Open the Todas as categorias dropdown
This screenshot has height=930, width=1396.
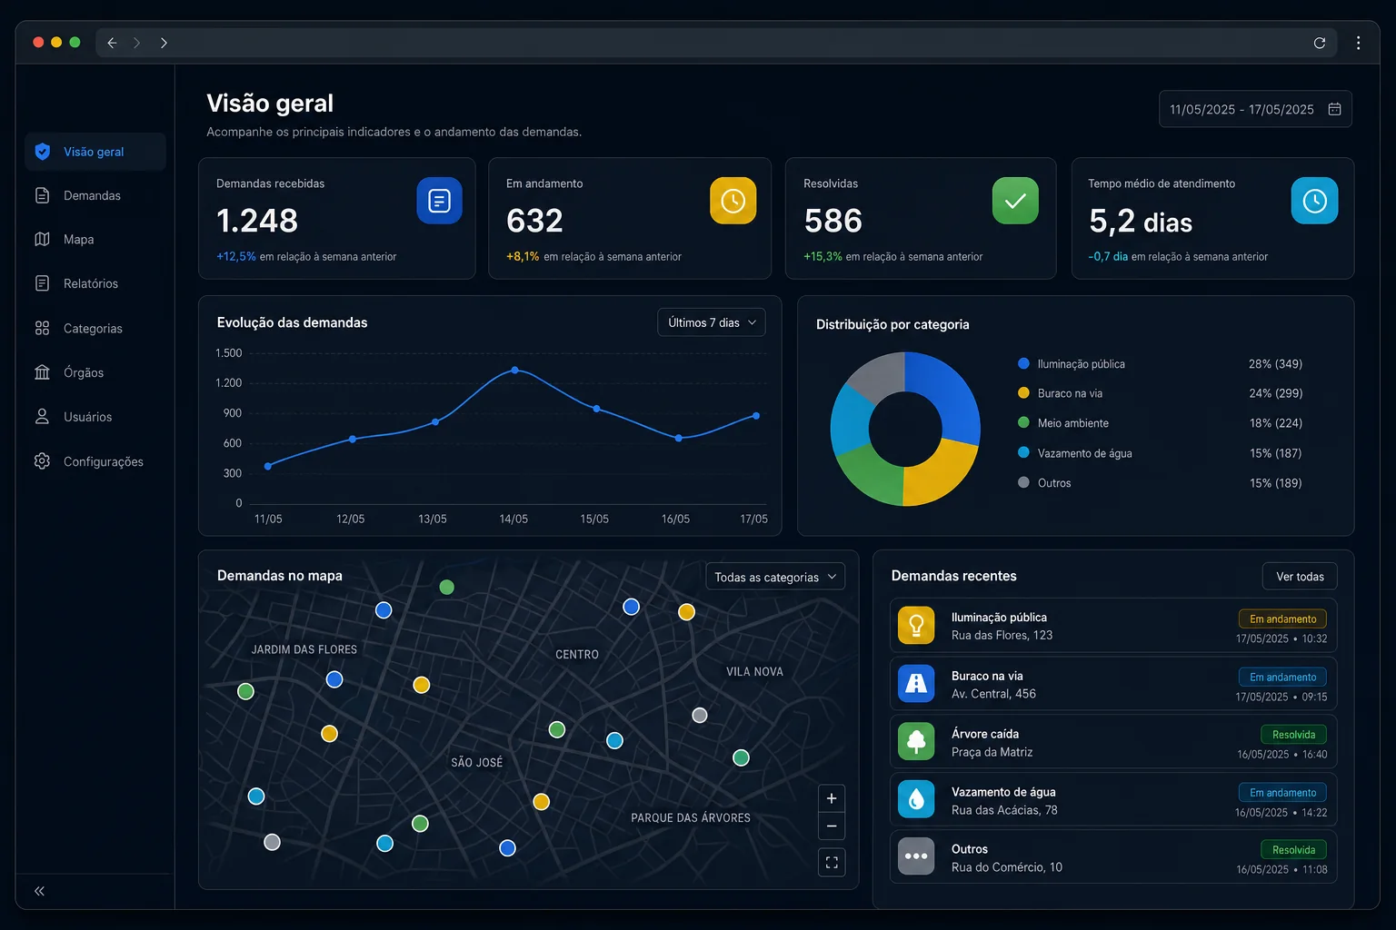click(775, 577)
